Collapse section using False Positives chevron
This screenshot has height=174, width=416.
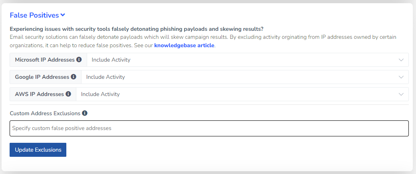[x=63, y=15]
